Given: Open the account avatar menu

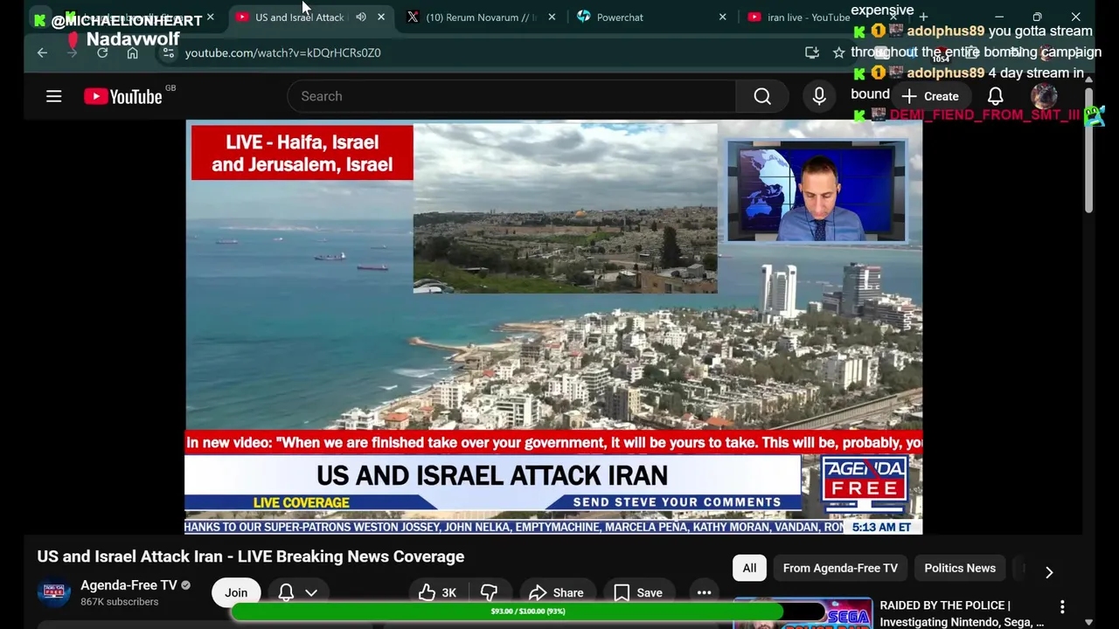Looking at the screenshot, I should coord(1044,96).
